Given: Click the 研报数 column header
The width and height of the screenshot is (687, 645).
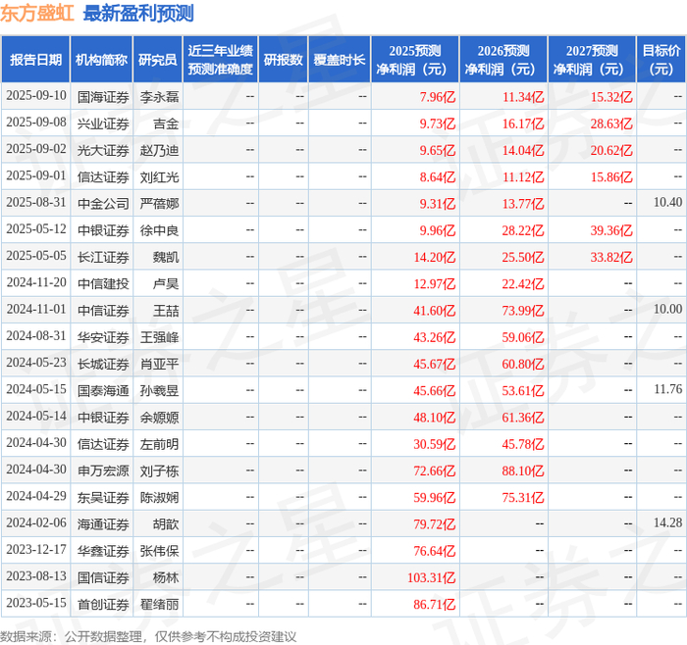Looking at the screenshot, I should [283, 60].
